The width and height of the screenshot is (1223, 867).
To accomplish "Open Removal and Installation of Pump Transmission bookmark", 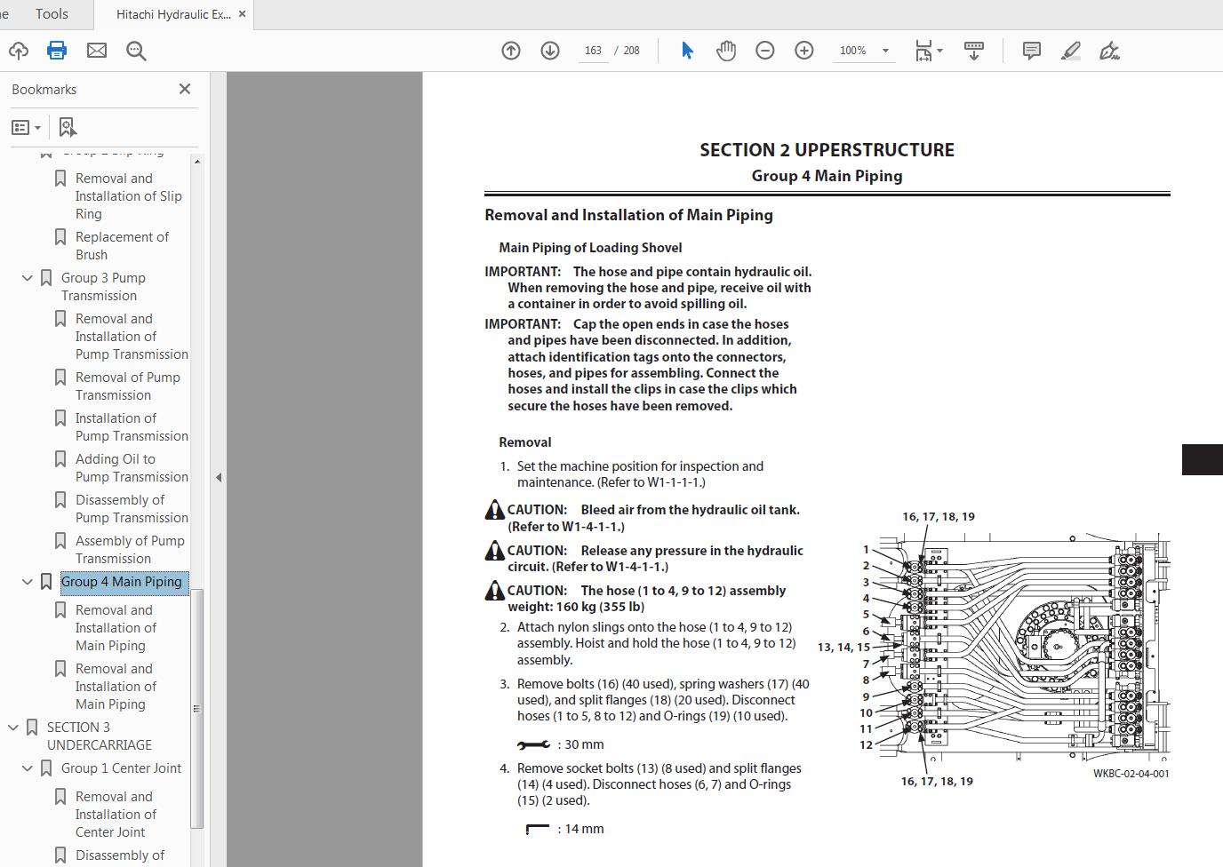I will tap(132, 337).
